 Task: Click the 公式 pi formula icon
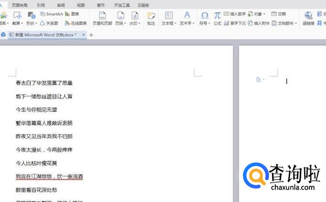click(x=217, y=18)
